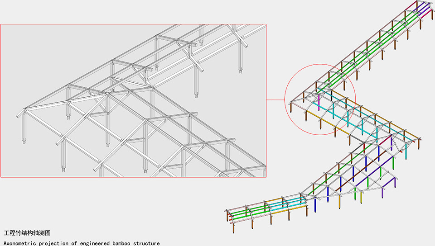
Task: Click the red leader line joining inset and circle
Action: (x=275, y=99)
